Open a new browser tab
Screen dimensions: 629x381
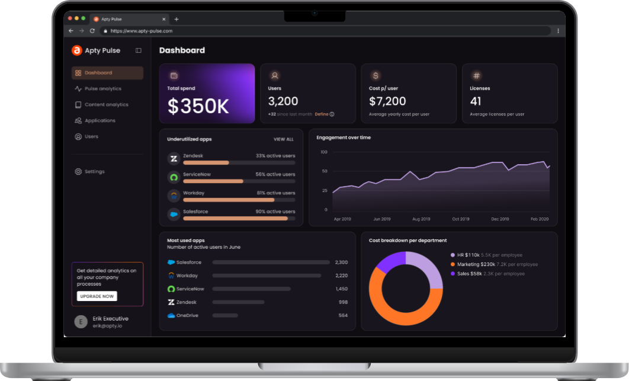(x=176, y=18)
